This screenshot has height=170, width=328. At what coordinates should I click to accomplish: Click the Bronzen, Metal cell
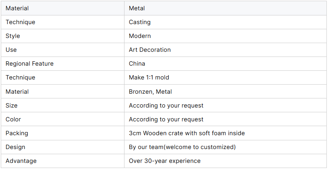tap(225, 91)
